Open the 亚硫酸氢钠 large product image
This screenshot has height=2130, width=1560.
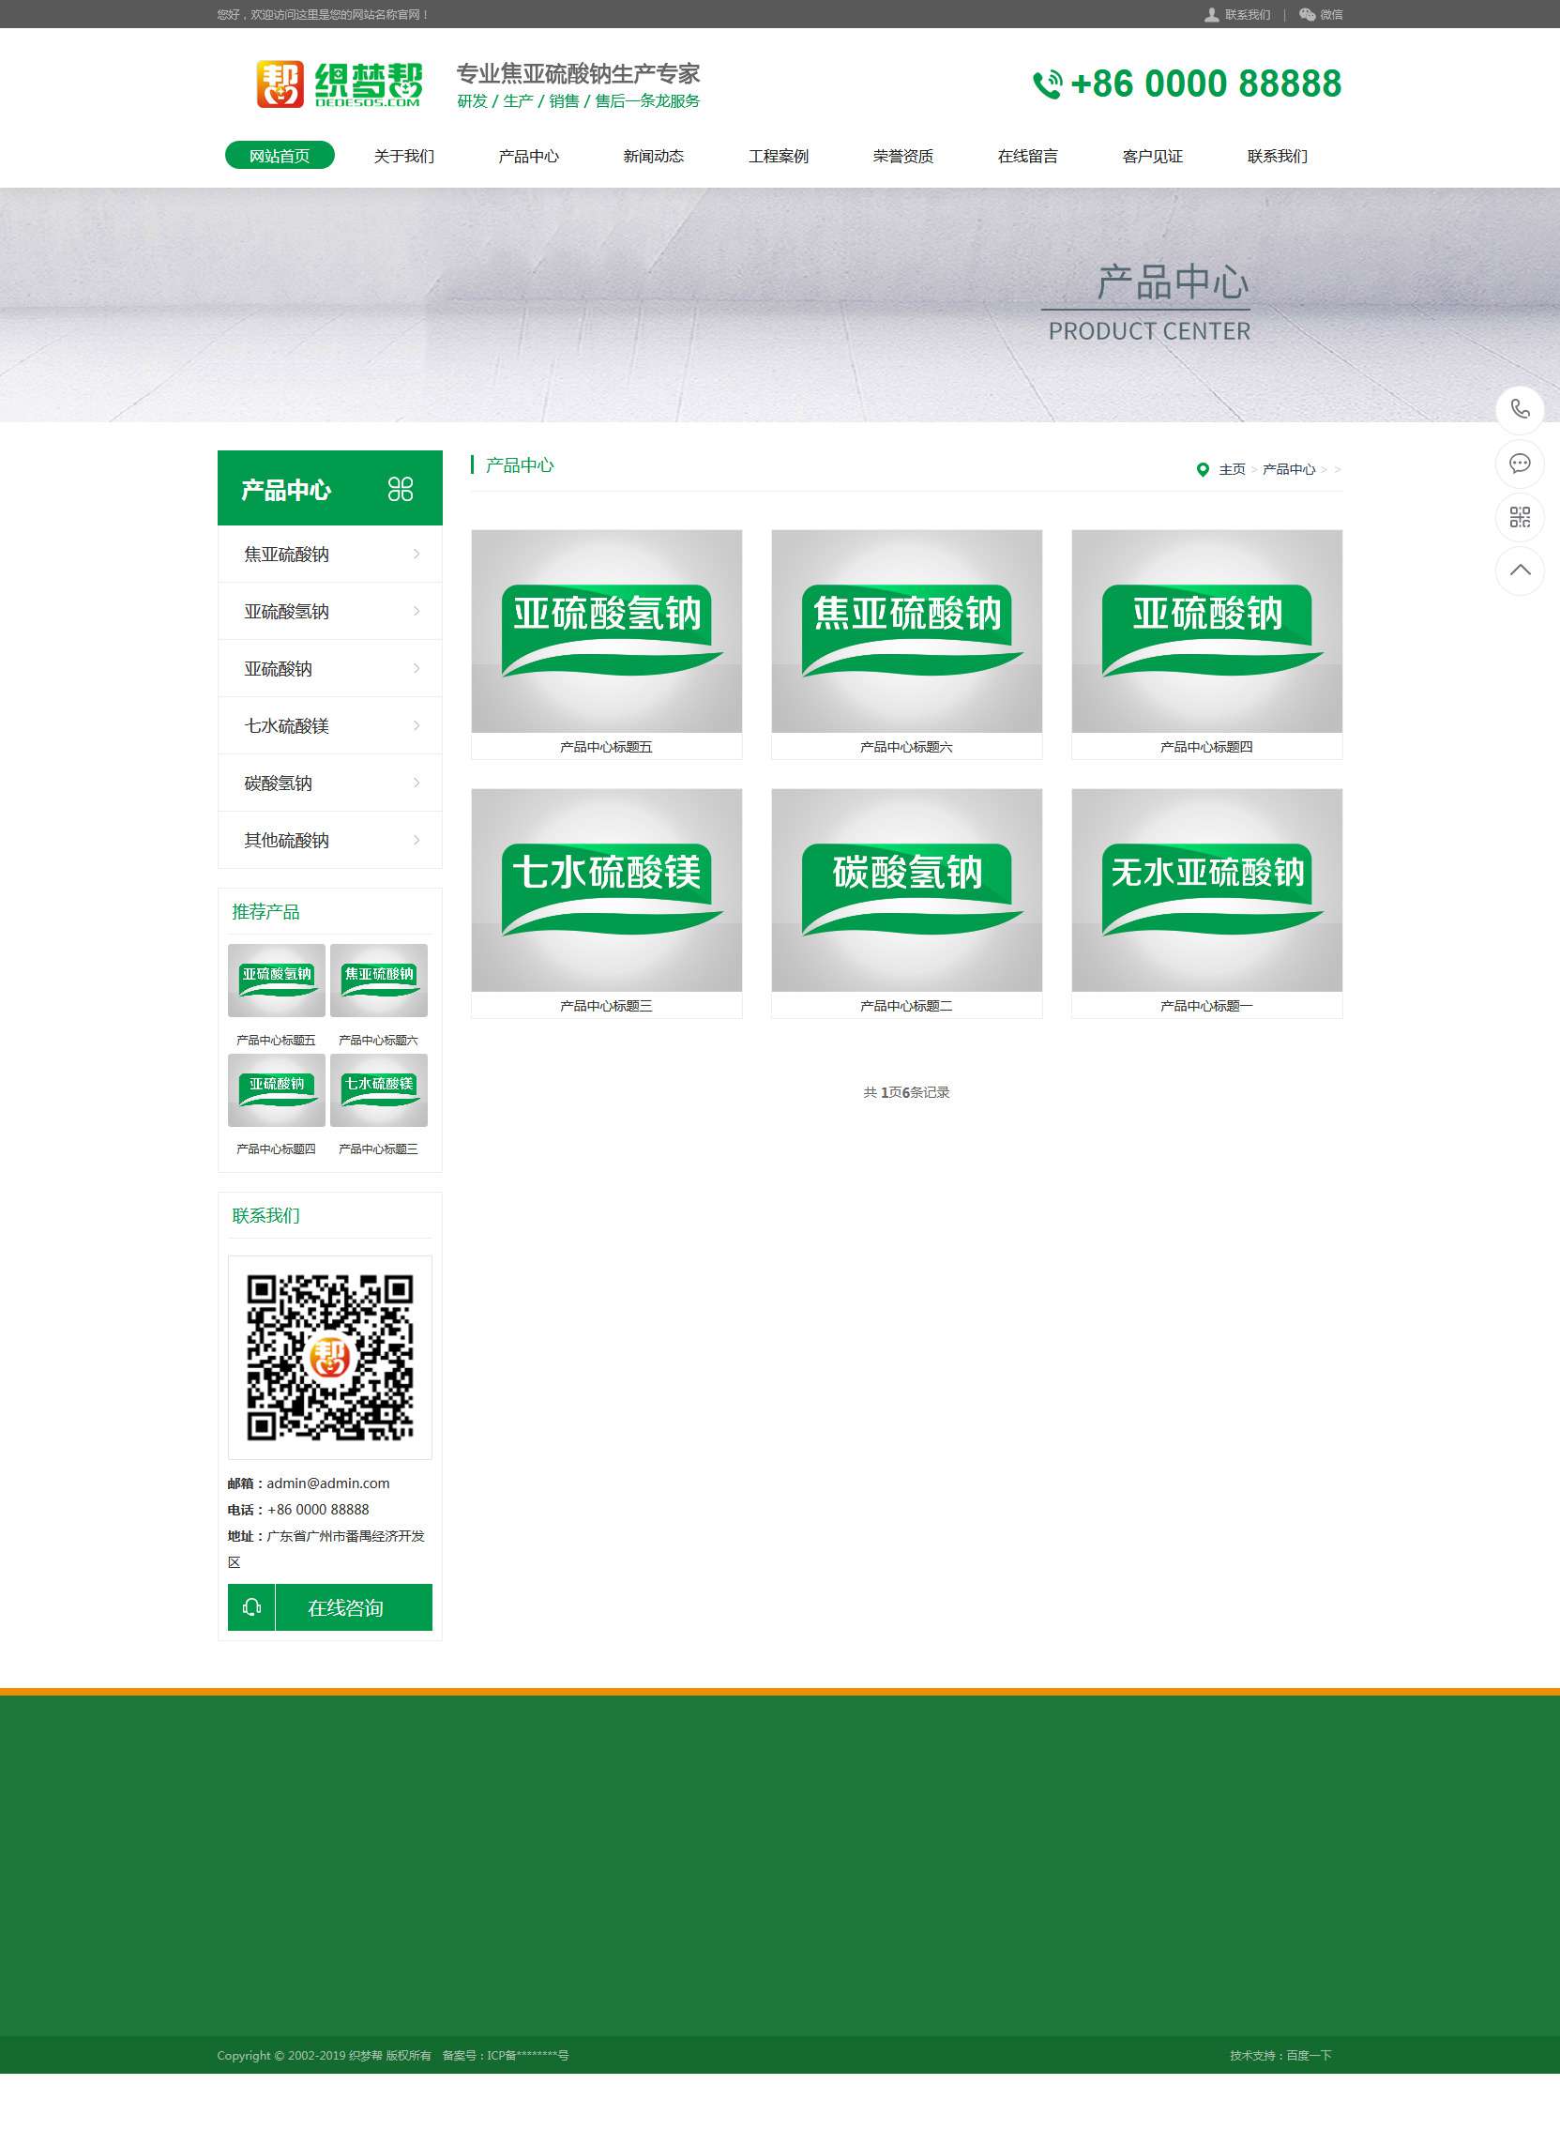606,631
